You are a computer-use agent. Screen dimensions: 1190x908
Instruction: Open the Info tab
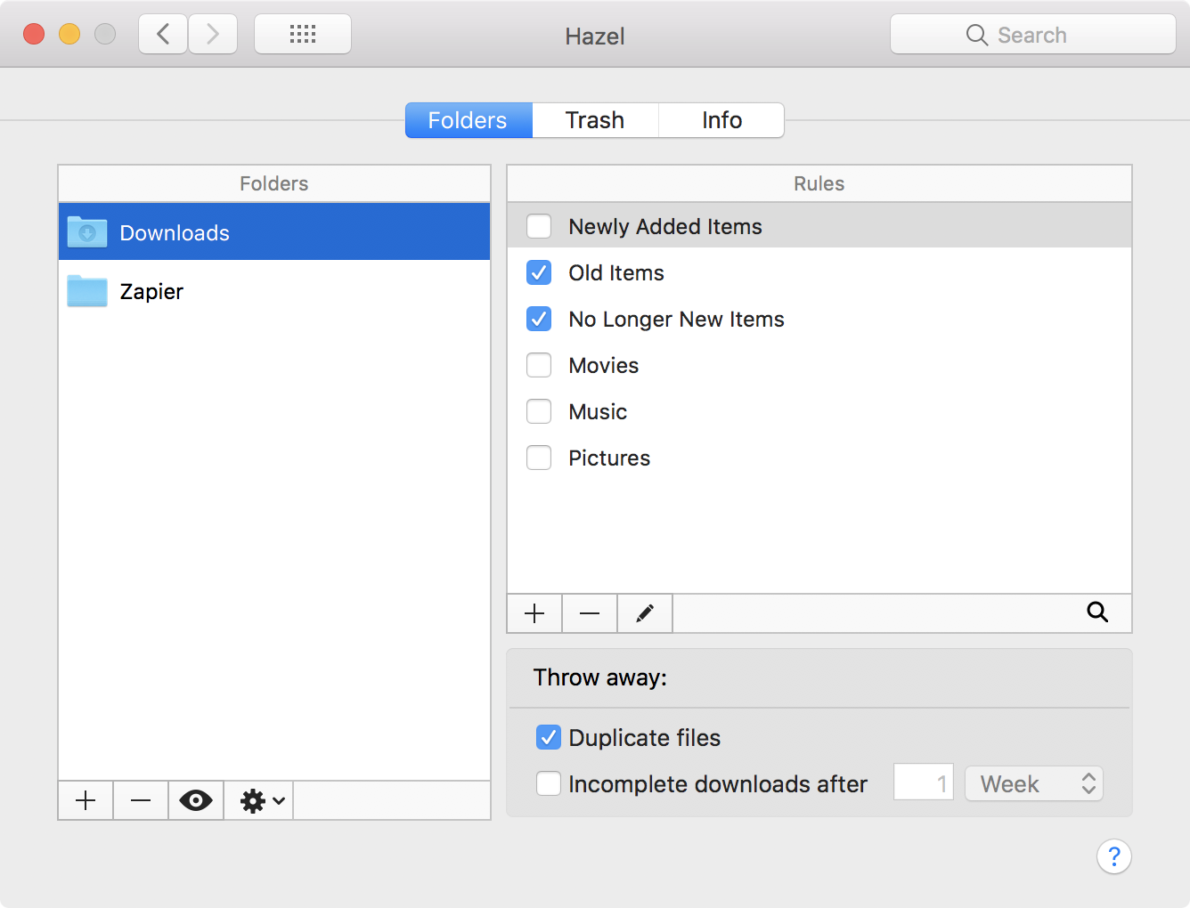click(x=721, y=120)
